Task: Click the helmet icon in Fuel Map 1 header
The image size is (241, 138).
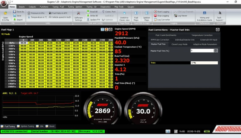Action: pyautogui.click(x=106, y=29)
